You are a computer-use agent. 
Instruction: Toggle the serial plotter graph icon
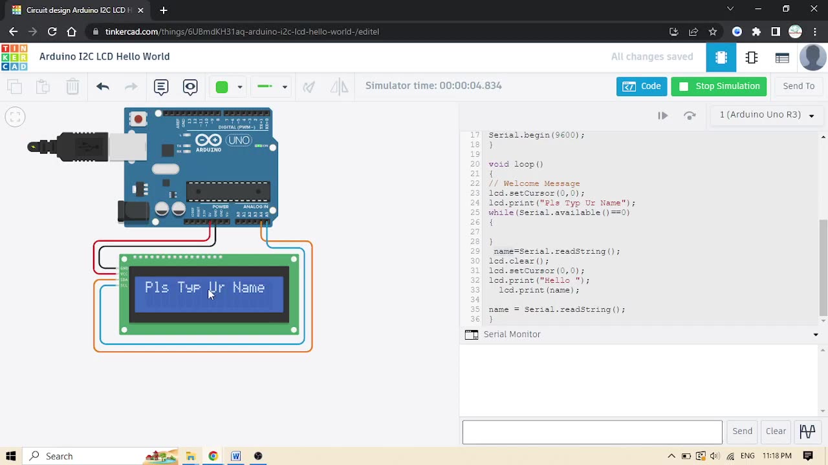tap(807, 431)
